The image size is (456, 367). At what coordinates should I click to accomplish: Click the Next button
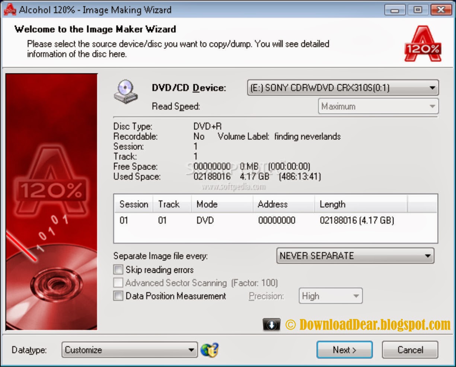pyautogui.click(x=344, y=349)
